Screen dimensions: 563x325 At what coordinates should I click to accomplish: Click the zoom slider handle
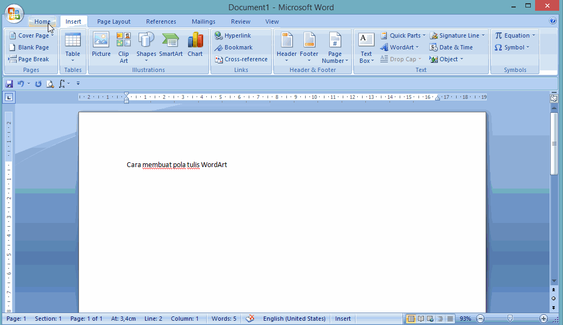[510, 319]
